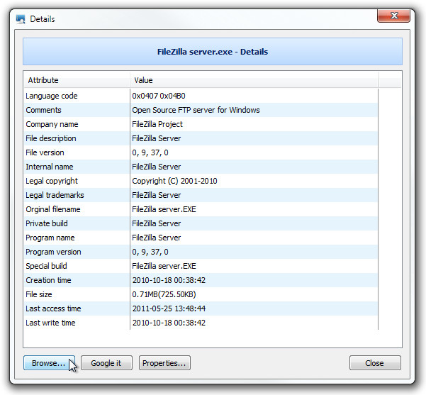Click Copyright (C) 2001-2010 value
Image resolution: width=426 pixels, height=395 pixels.
[174, 181]
